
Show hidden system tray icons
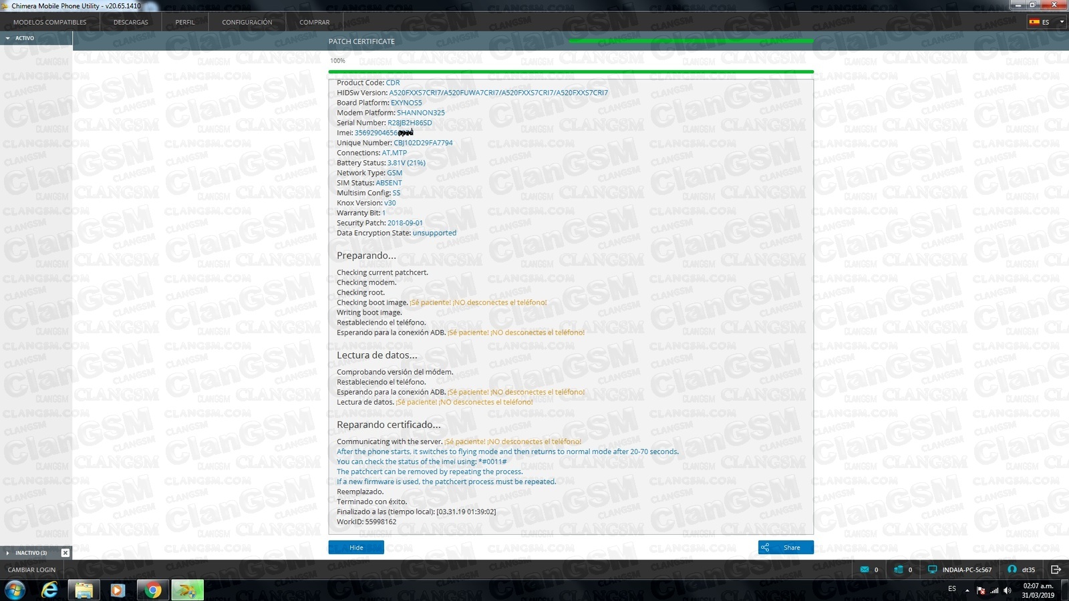point(967,590)
